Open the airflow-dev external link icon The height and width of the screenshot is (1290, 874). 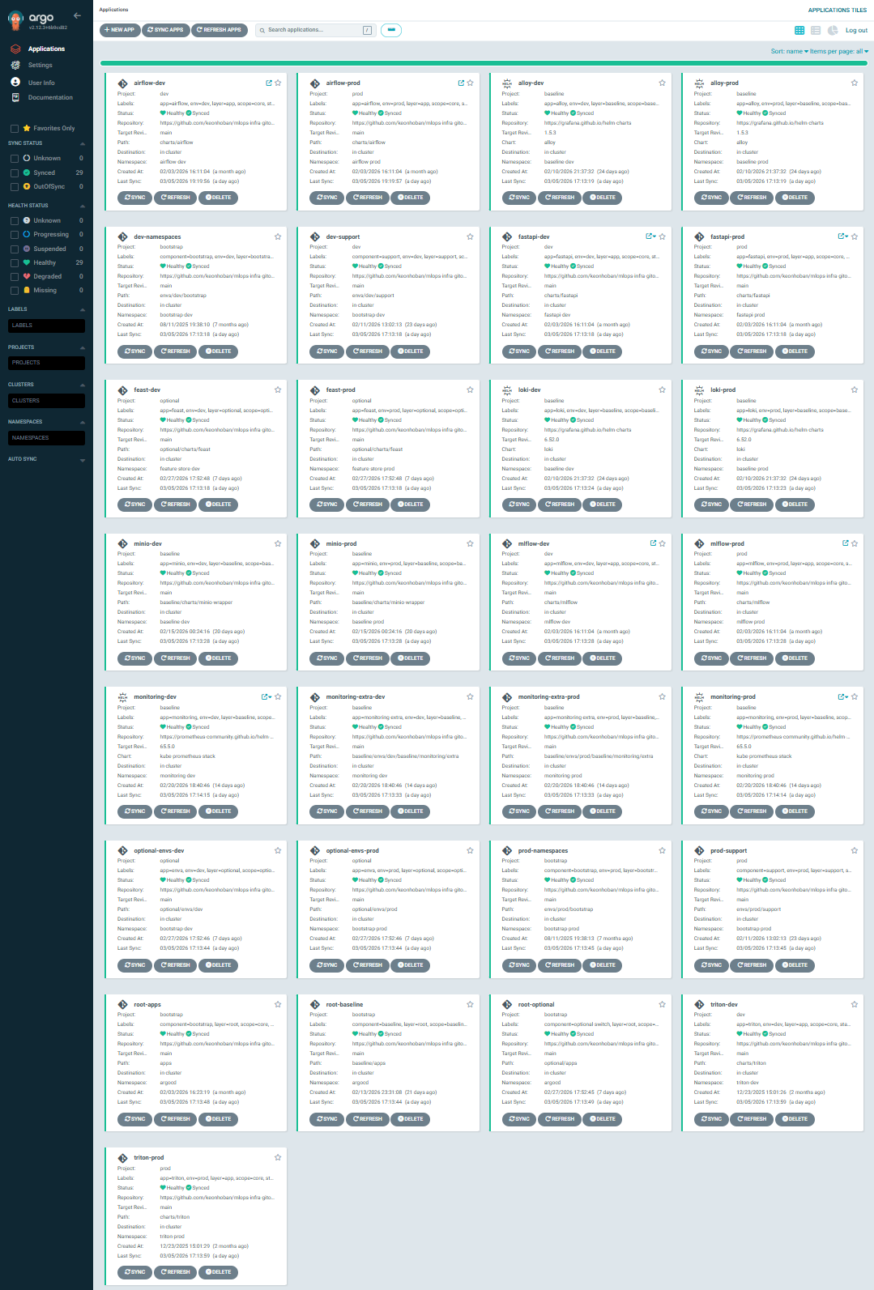point(269,83)
